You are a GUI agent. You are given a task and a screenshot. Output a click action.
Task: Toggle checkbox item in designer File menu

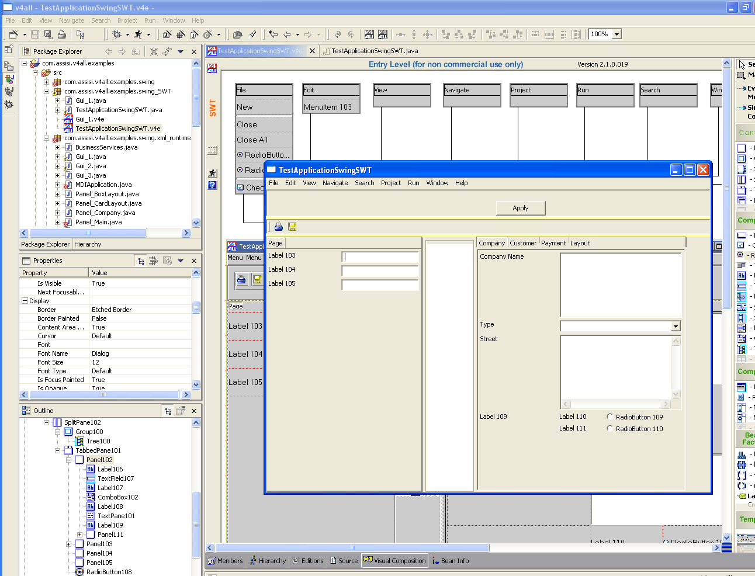point(240,188)
